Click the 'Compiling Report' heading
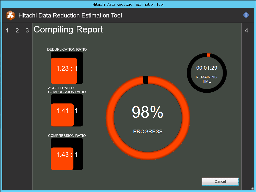Image resolution: width=256 pixels, height=192 pixels. [68, 29]
